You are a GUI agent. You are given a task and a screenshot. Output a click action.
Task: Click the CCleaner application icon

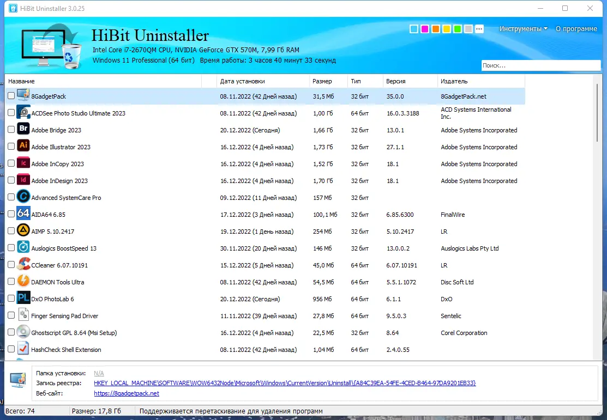(23, 265)
